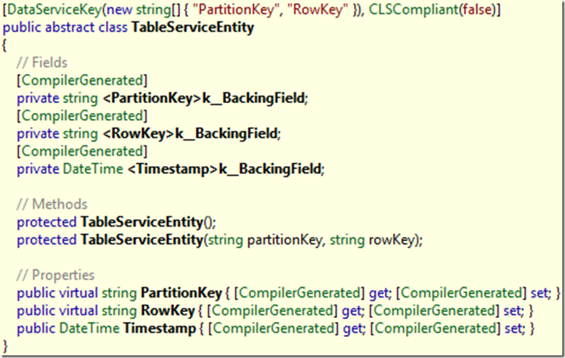Click CompilerGenerated attribute above Timestamp backing field

[82, 151]
